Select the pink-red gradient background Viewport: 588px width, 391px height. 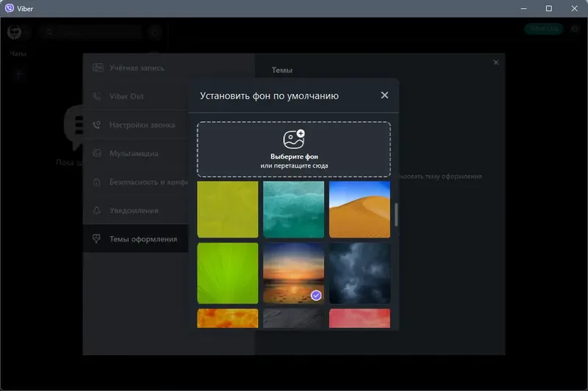tap(359, 318)
